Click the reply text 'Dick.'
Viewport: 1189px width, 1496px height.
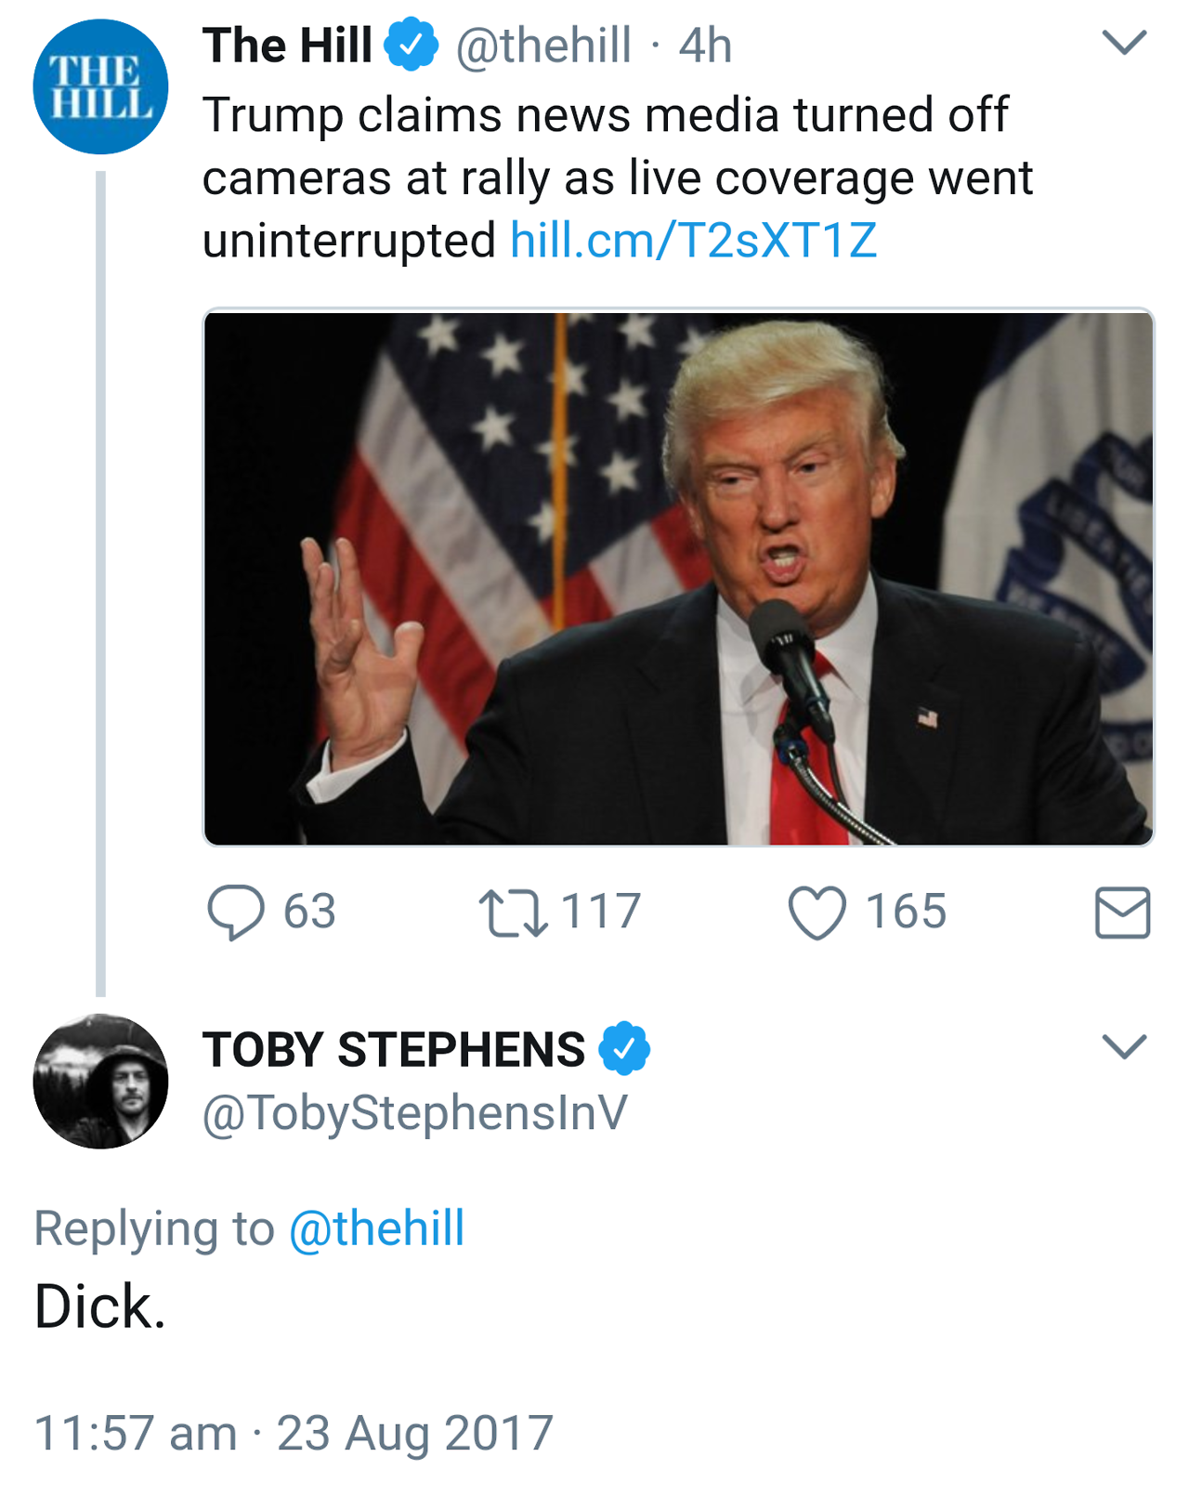tap(100, 1306)
